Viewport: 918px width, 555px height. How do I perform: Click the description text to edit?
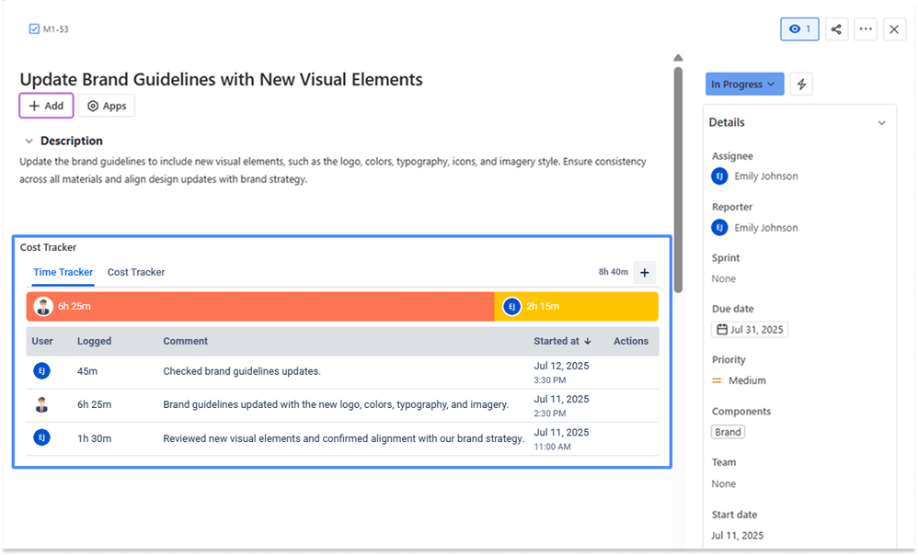[x=333, y=170]
